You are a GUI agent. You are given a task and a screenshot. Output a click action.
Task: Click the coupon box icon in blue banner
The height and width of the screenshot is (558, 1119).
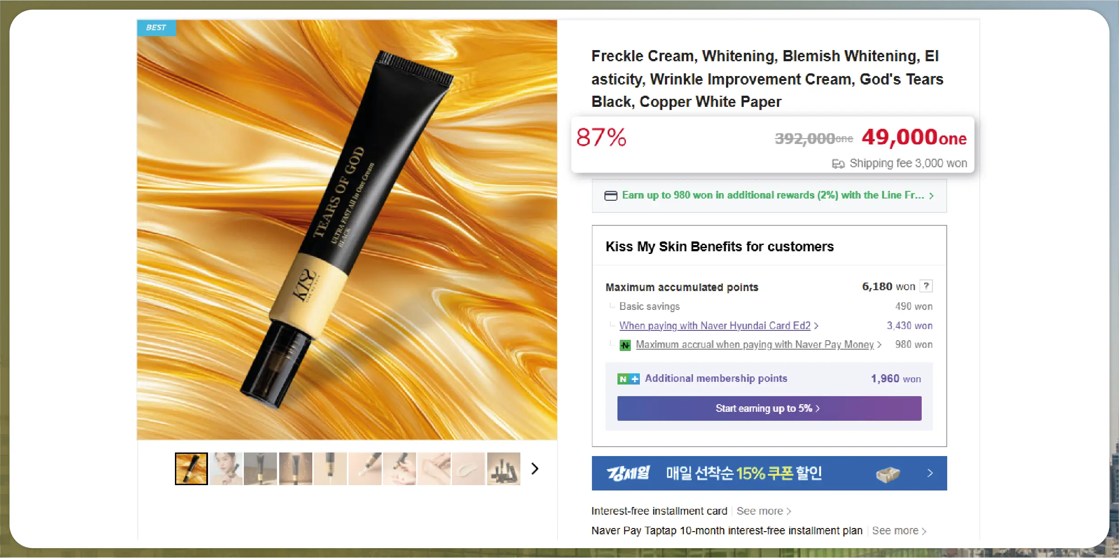point(888,474)
